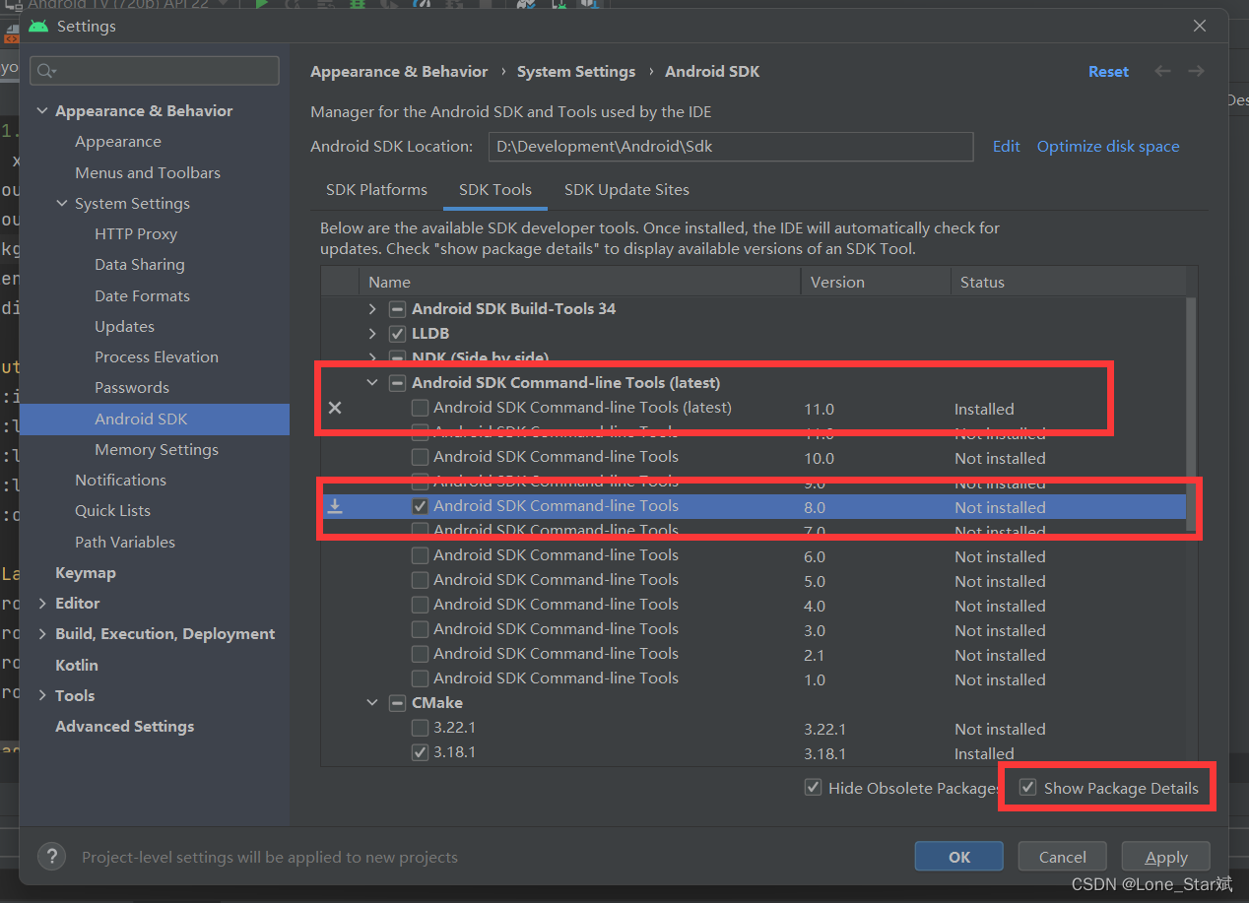This screenshot has height=903, width=1249.
Task: Uncheck Command-line Tools version 8.0
Action: coord(420,506)
